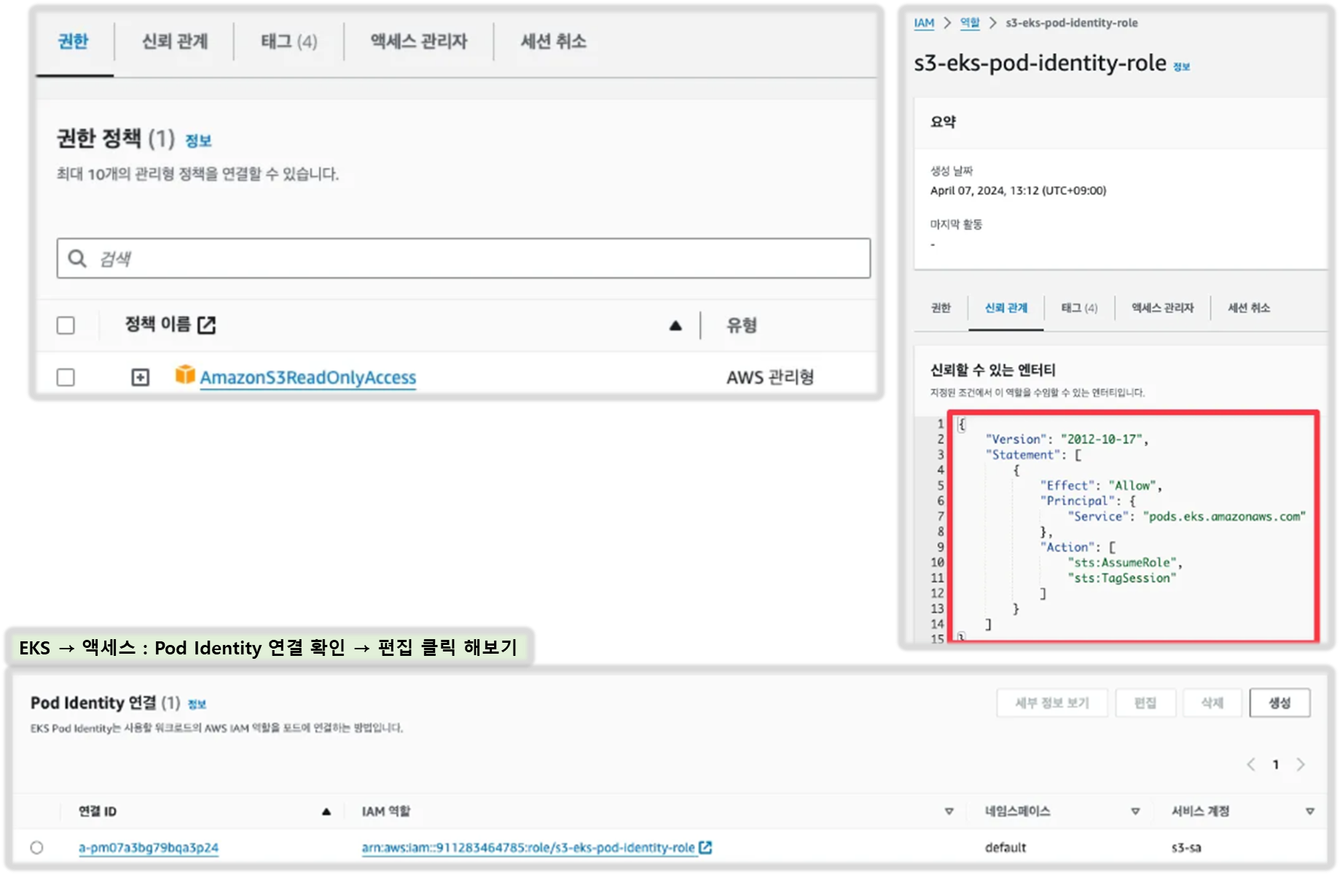Select the 신뢰 관계 tab in the role detail panel
This screenshot has height=875, width=1340.
[1006, 308]
